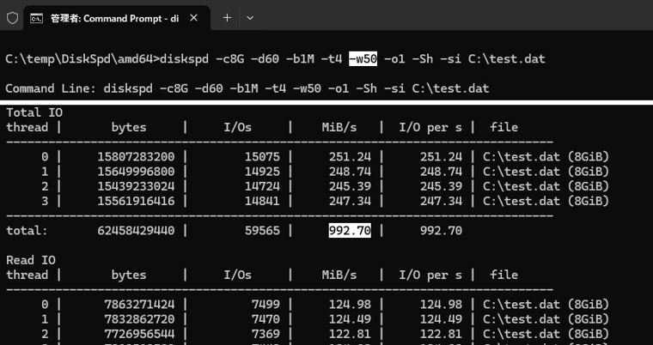The height and width of the screenshot is (345, 653).
Task: Click the 'I/O per s' header under Total IO
Action: (430, 127)
